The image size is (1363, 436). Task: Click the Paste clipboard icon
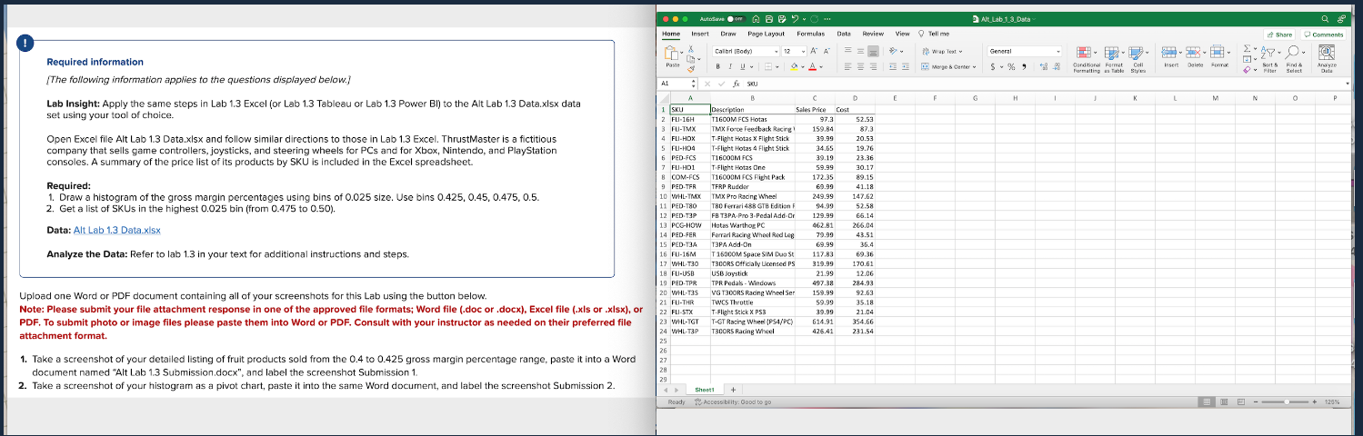(x=671, y=53)
